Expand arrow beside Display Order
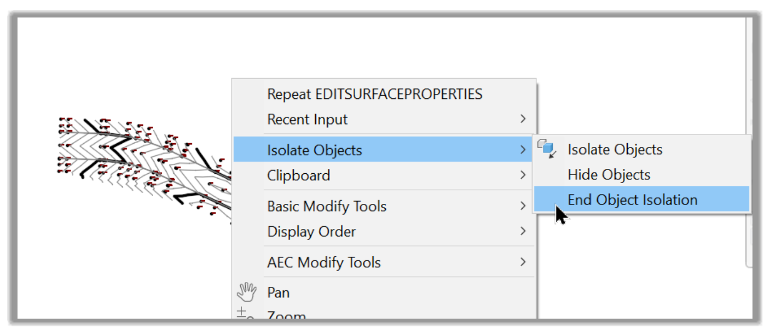Viewport: 770px width, 335px height. [523, 231]
